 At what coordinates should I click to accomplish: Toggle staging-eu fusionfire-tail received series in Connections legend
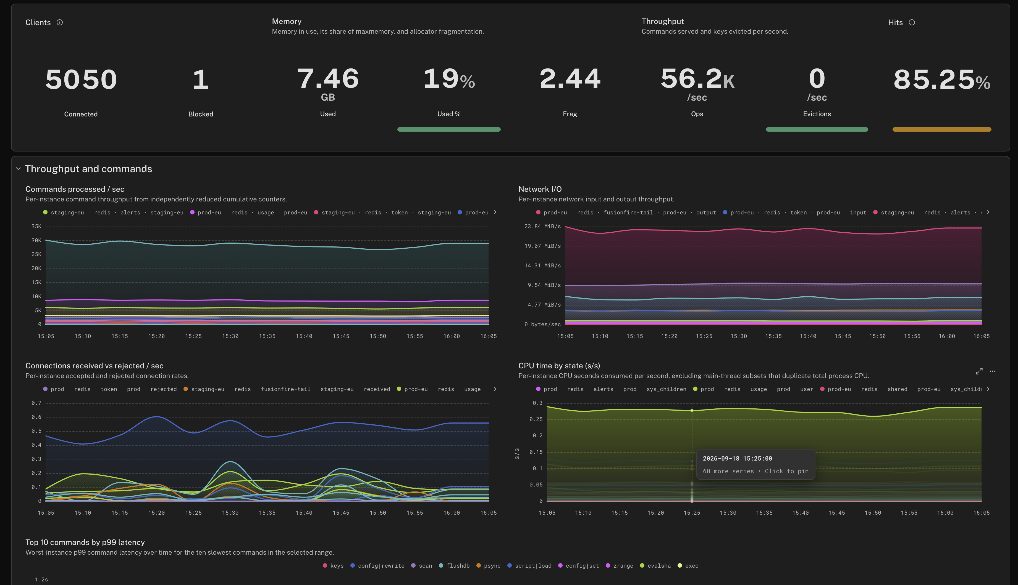coord(286,389)
